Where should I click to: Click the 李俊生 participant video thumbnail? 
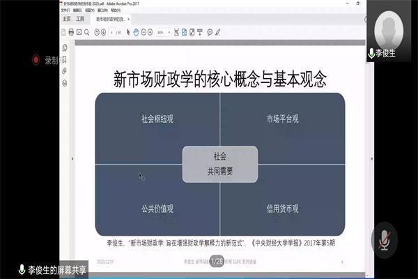pos(389,31)
